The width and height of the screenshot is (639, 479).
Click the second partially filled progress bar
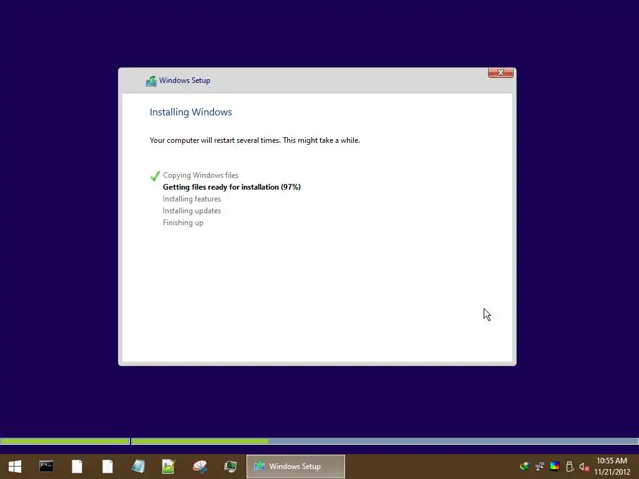384,441
